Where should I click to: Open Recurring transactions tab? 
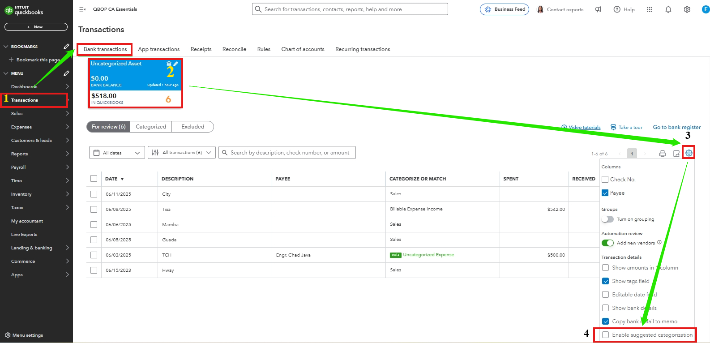click(x=363, y=49)
